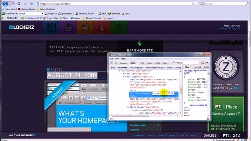The width and height of the screenshot is (251, 141).
Task: Click Firebug Edit button
Action: pos(113,68)
